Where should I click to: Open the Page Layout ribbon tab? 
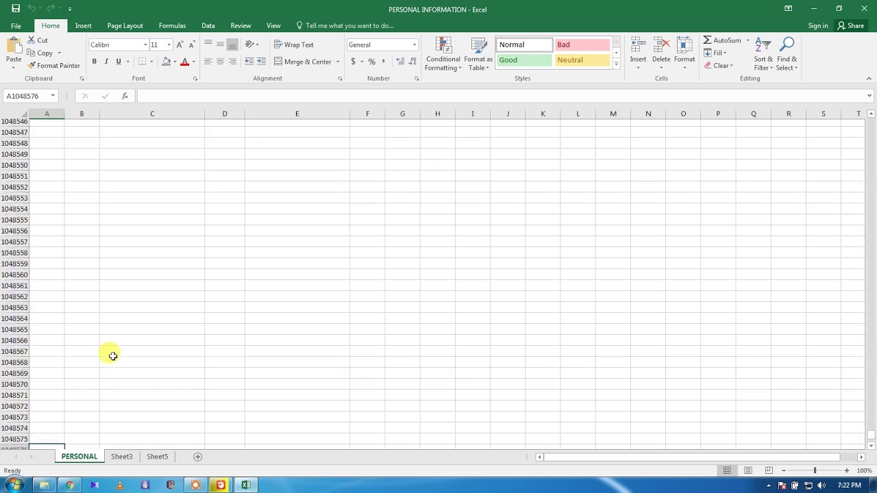(125, 25)
